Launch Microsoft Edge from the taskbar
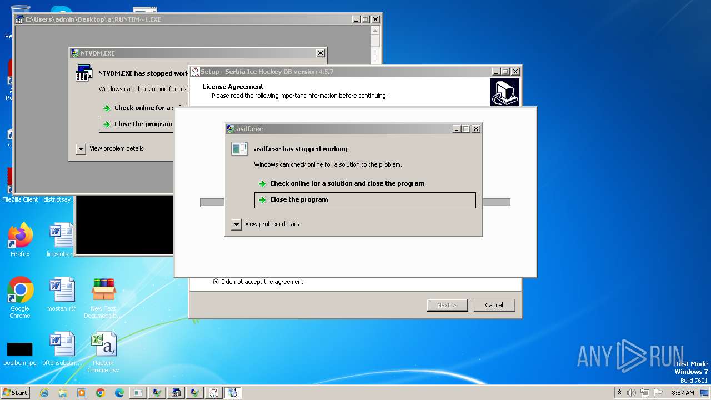This screenshot has height=400, width=711. (x=119, y=393)
